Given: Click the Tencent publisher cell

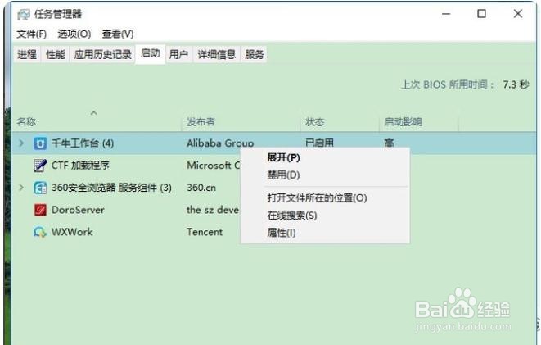Looking at the screenshot, I should click(x=205, y=232).
